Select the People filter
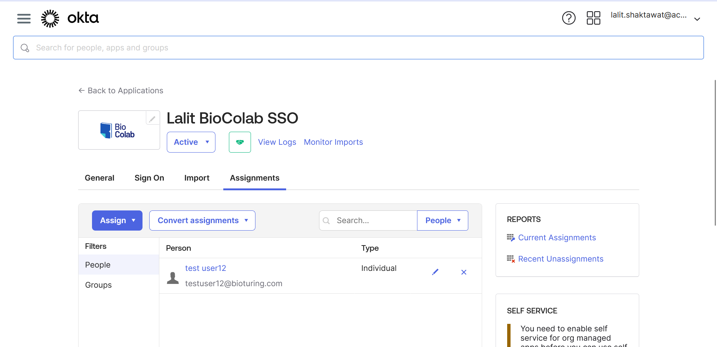Viewport: 717px width, 347px height. (119, 265)
